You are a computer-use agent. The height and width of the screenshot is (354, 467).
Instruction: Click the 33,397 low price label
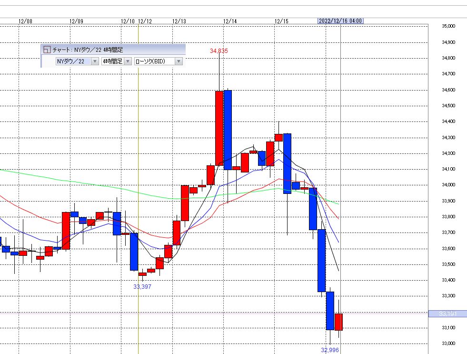(x=142, y=287)
